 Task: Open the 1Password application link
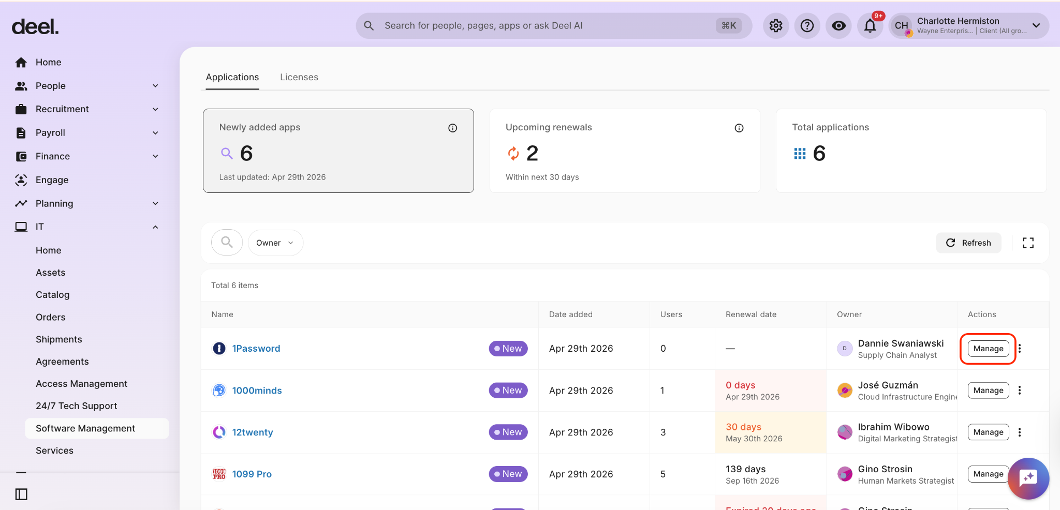pyautogui.click(x=256, y=349)
